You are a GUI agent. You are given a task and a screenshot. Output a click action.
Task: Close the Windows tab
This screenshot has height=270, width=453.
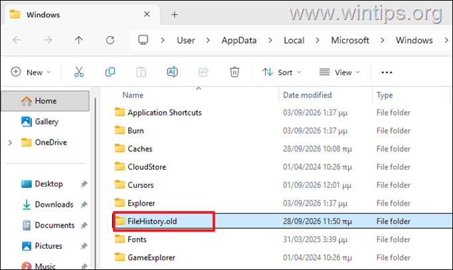[147, 14]
